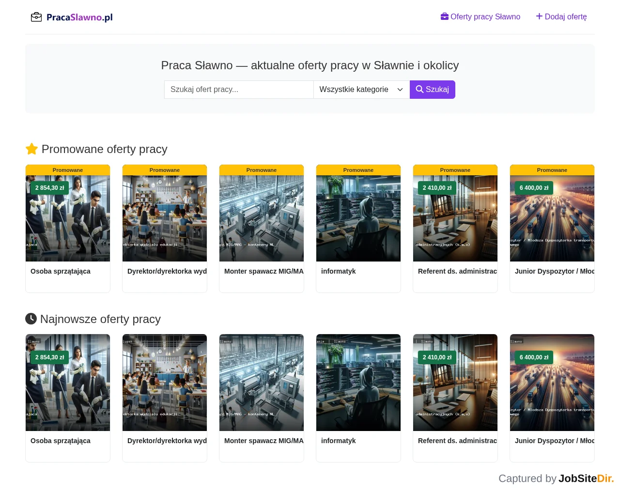Click the 2 410,00 zł badge in promoted offers
Viewport: 620px width, 493px height.
(437, 188)
